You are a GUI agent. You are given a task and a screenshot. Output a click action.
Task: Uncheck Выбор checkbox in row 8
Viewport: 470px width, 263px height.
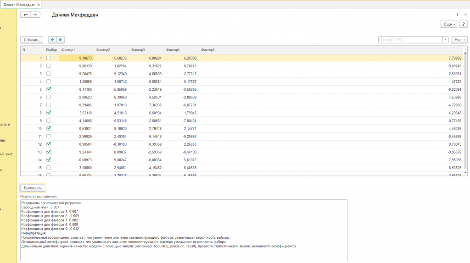(x=49, y=113)
